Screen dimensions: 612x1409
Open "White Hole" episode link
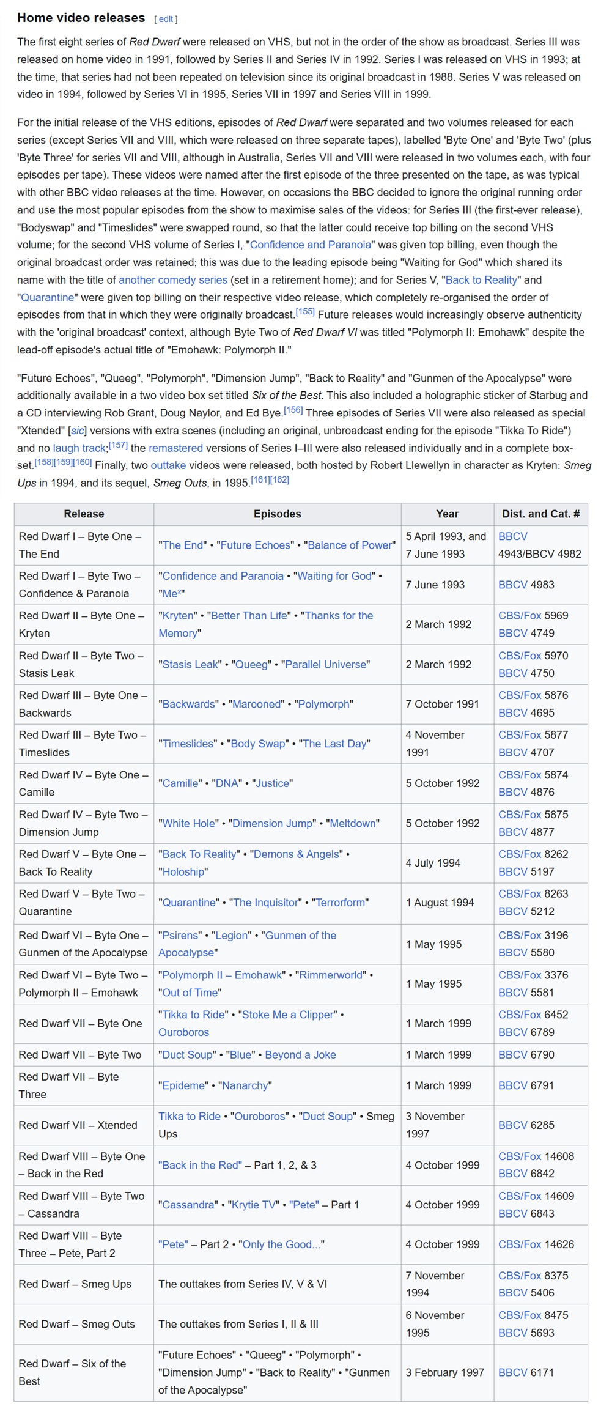189,824
